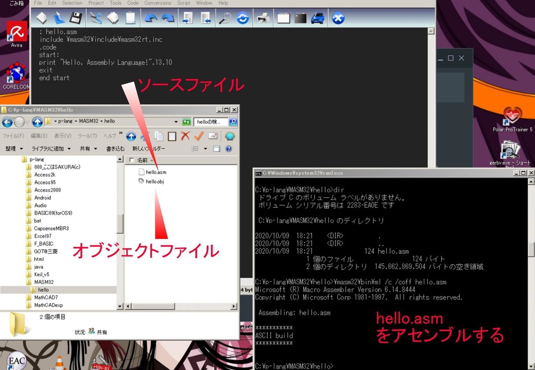Delete the selected file with the red X icon
This screenshot has width=535, height=370.
tap(185, 136)
